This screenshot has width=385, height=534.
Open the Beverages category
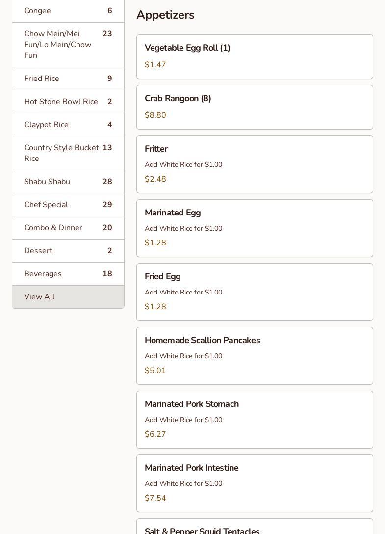68,274
